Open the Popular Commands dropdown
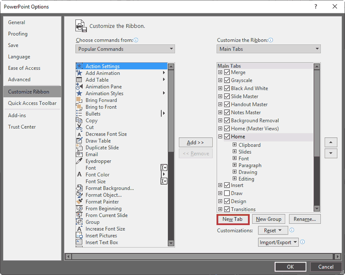345x275 pixels. (125, 49)
